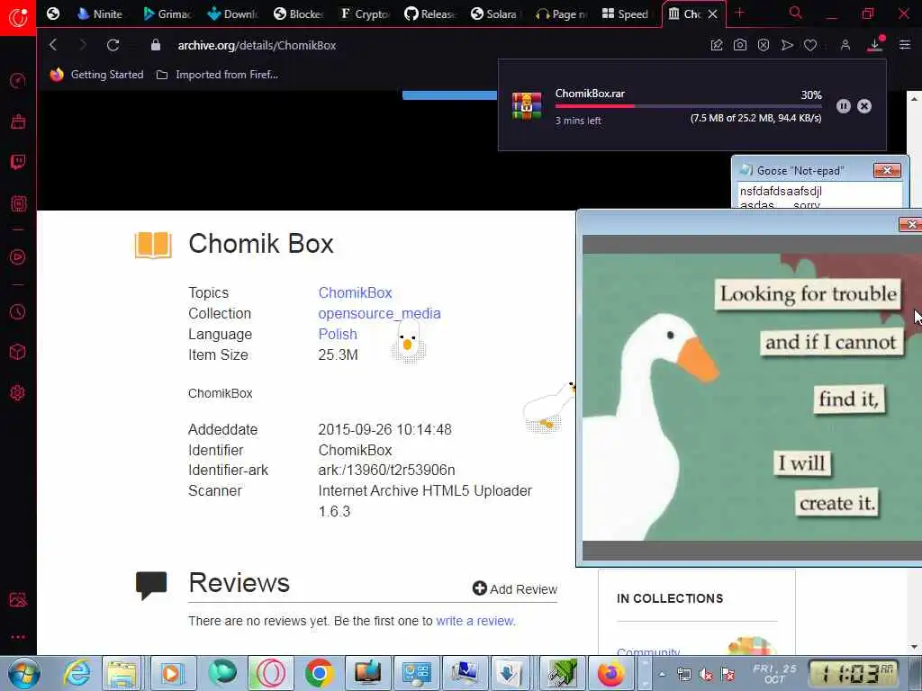Open the ChomikBox topic link
This screenshot has width=922, height=691.
point(355,292)
